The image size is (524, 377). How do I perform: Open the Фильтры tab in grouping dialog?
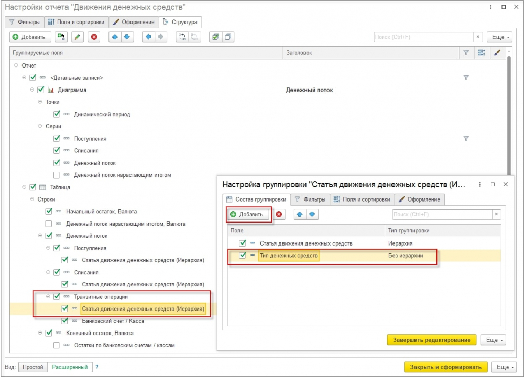310,199
